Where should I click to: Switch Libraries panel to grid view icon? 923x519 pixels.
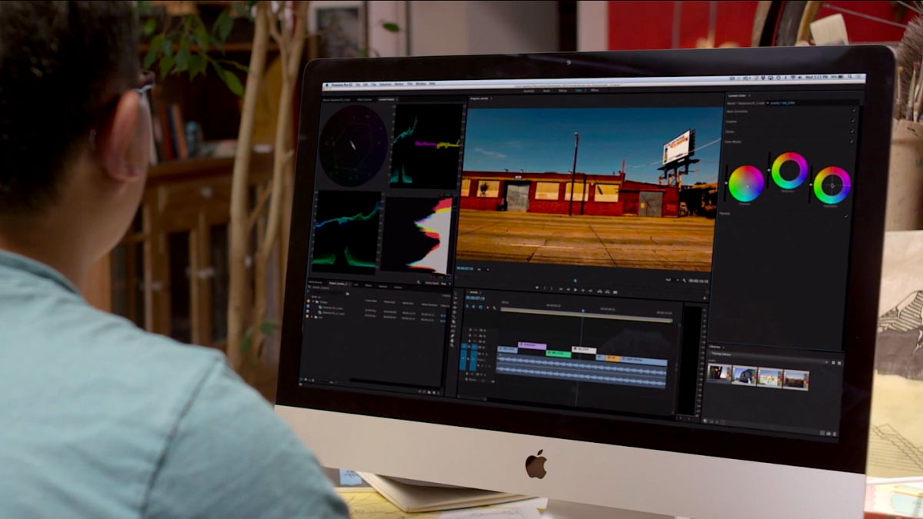(x=833, y=363)
